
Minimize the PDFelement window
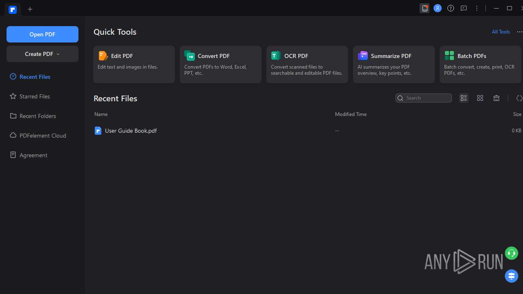coord(496,8)
